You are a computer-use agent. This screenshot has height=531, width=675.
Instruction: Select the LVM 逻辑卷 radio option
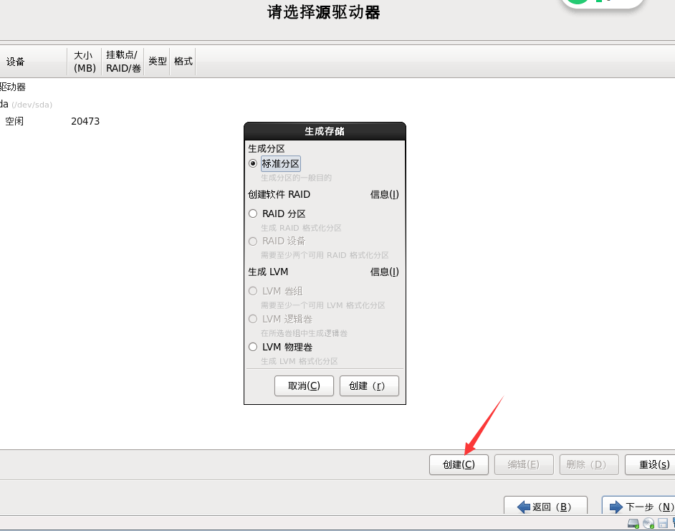click(x=253, y=319)
